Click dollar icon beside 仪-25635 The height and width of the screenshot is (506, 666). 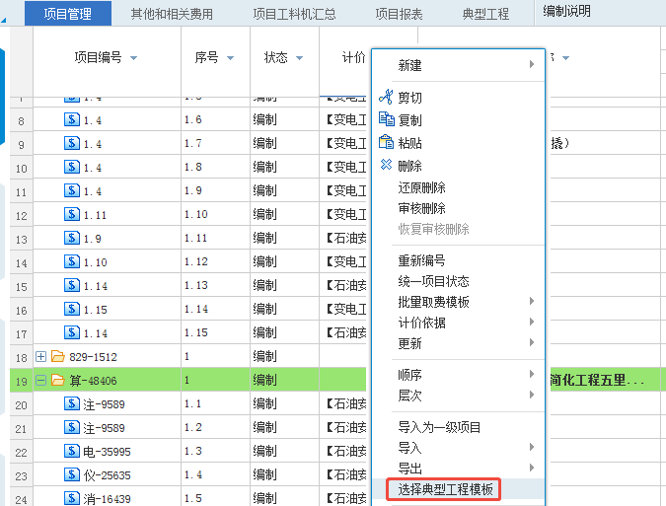(x=72, y=475)
